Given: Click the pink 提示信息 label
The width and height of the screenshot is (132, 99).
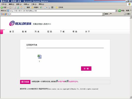Looking at the screenshot, I should (25, 82).
